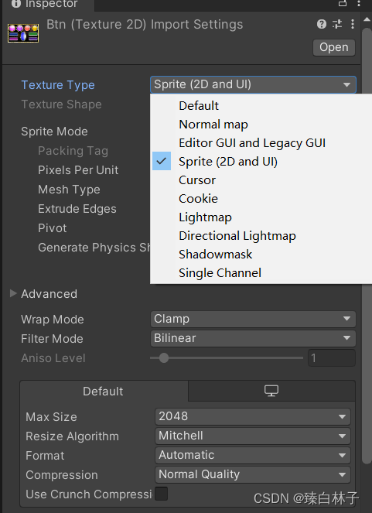Open the three-dot menu beside import settings

353,24
